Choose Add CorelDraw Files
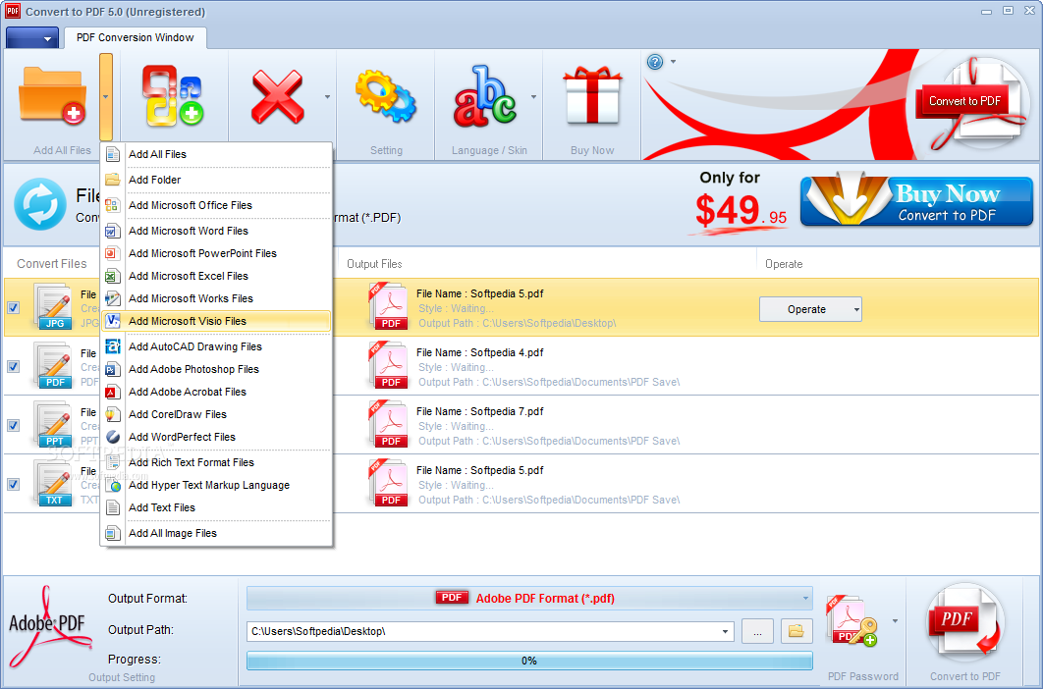 click(216, 414)
